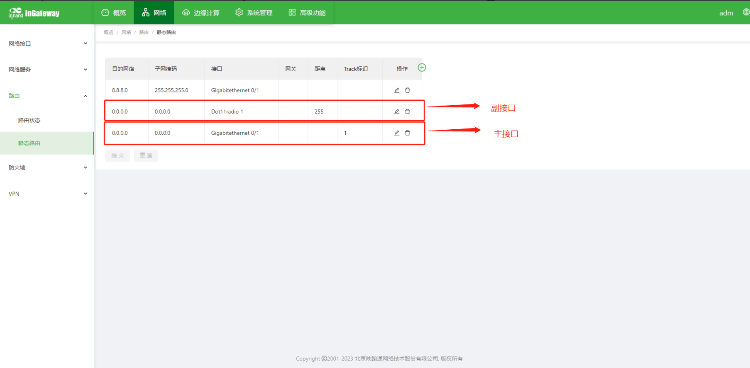Edit the Dot11radio 1 default route
Screen dimensions: 750x368
396,111
